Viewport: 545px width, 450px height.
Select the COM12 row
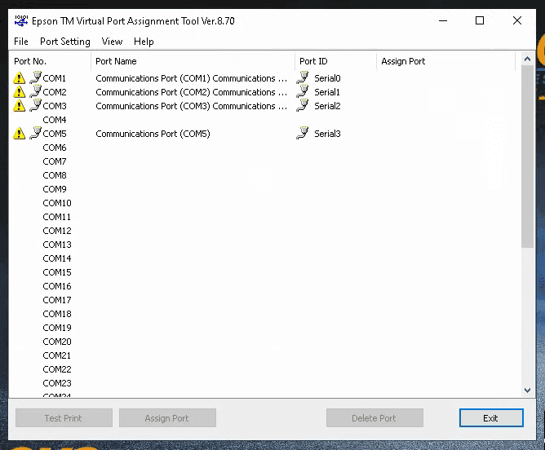(x=263, y=231)
